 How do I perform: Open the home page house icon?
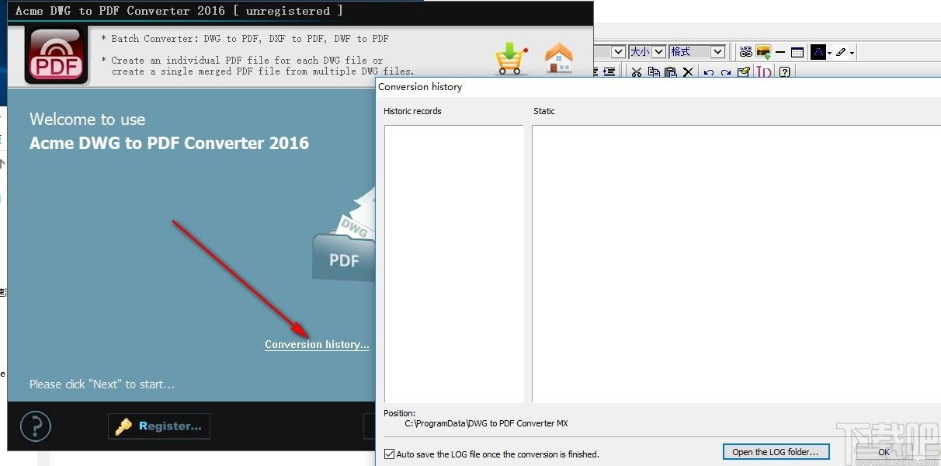tap(559, 57)
